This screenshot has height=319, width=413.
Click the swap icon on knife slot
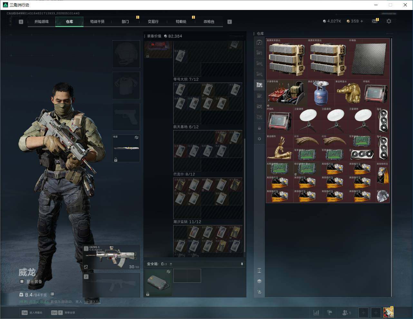pyautogui.click(x=136, y=138)
